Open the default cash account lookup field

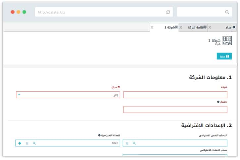click(x=181, y=143)
